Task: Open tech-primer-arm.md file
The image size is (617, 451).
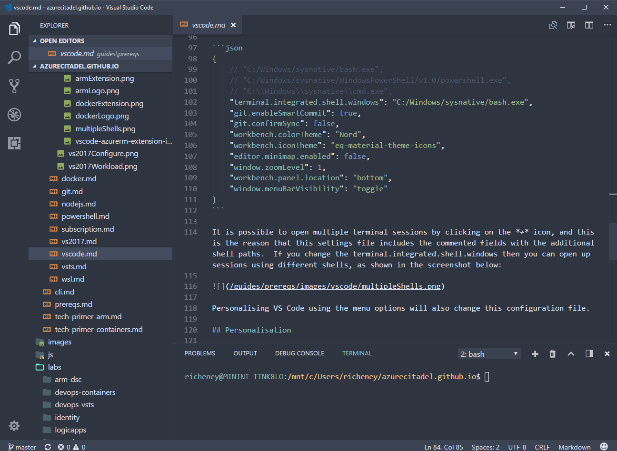Action: (x=100, y=317)
